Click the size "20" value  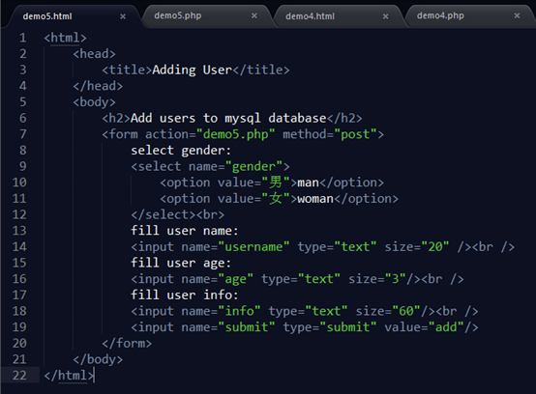[435, 247]
